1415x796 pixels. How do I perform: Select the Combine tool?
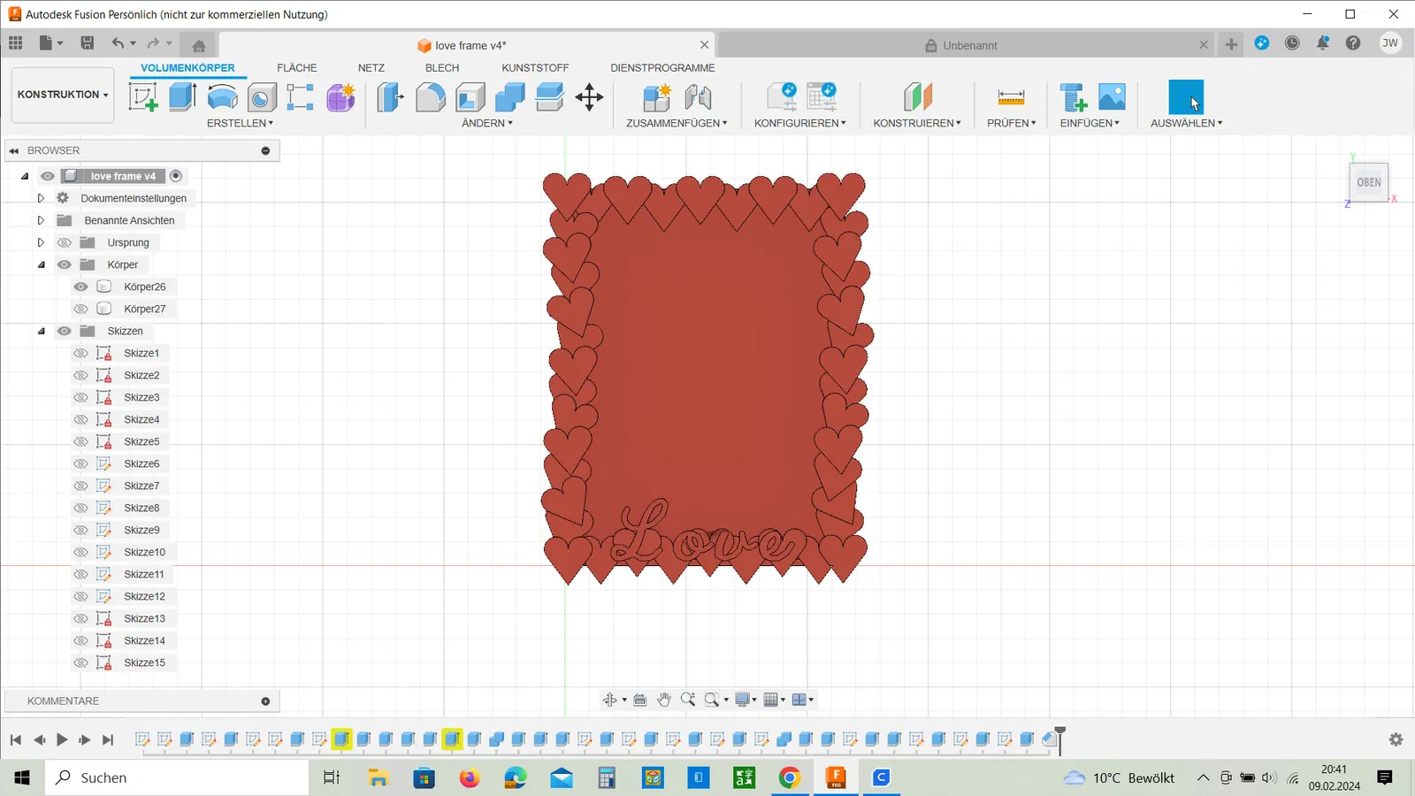(509, 96)
